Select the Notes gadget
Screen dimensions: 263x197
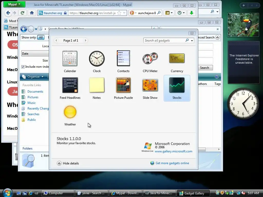[97, 88]
